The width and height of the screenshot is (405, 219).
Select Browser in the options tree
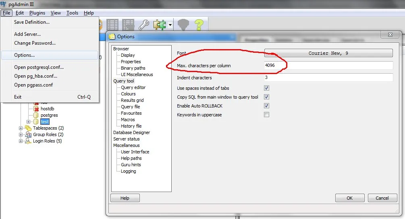121,49
